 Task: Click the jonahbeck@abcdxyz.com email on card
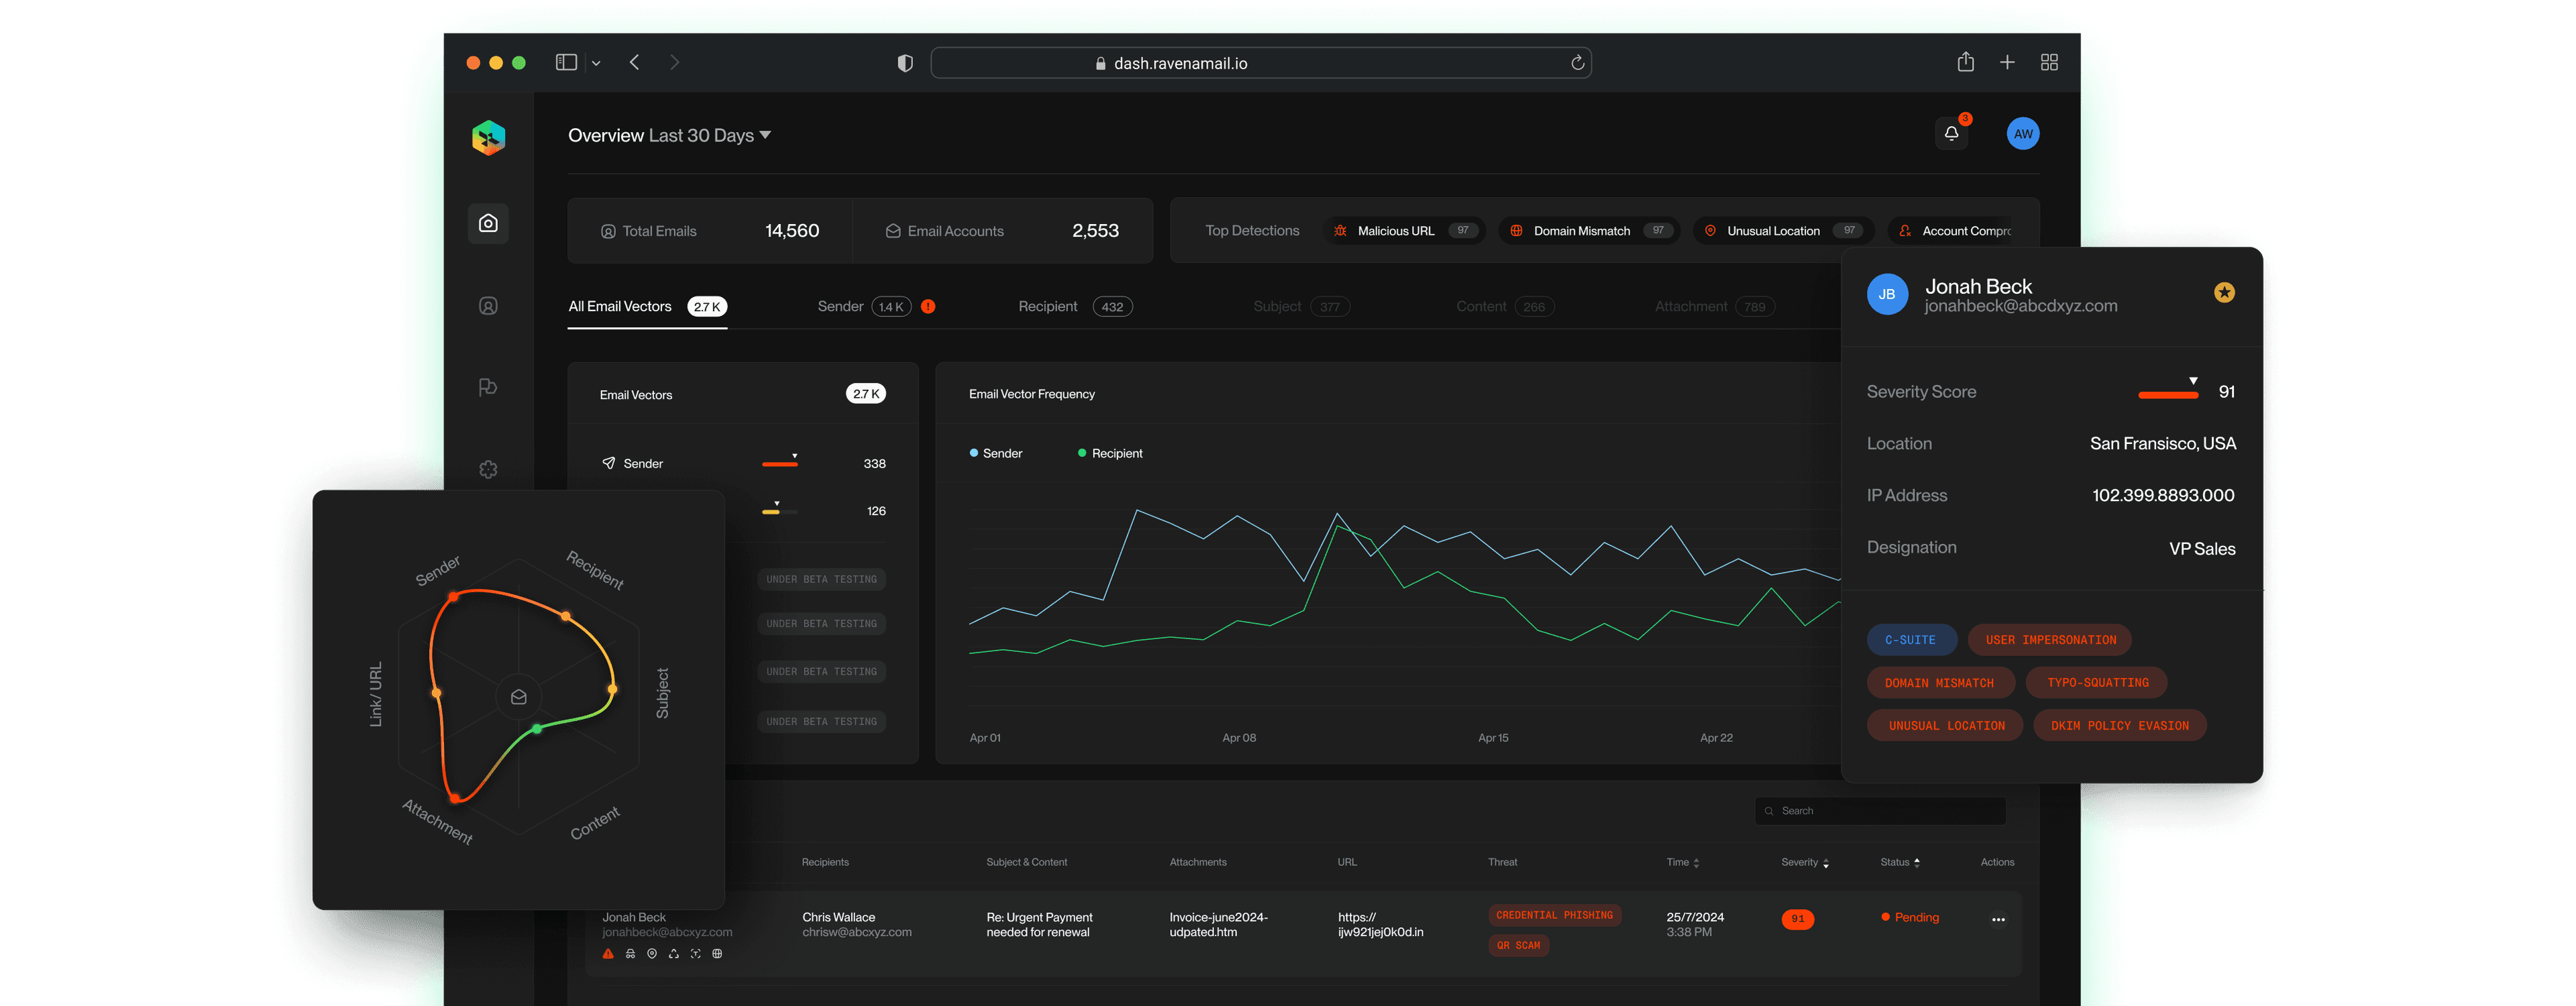click(2020, 306)
